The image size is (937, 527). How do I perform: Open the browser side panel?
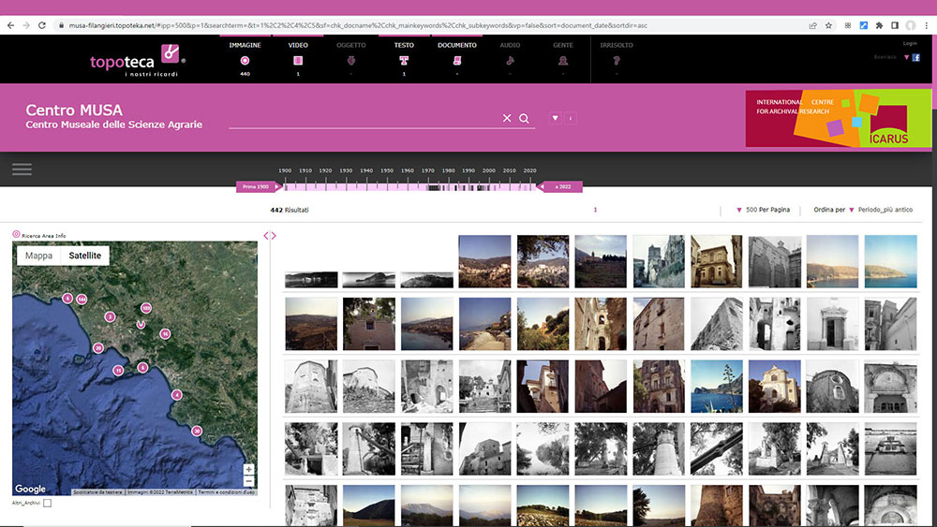895,25
